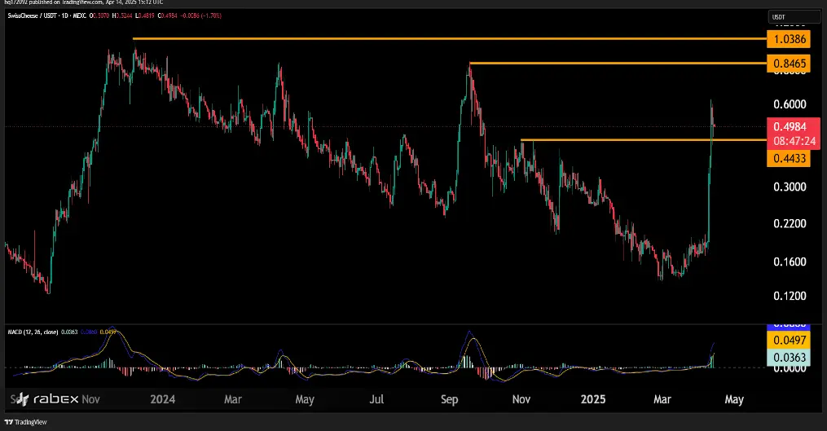Click the high price value 0.5244
This screenshot has height=431, width=827.
123,15
